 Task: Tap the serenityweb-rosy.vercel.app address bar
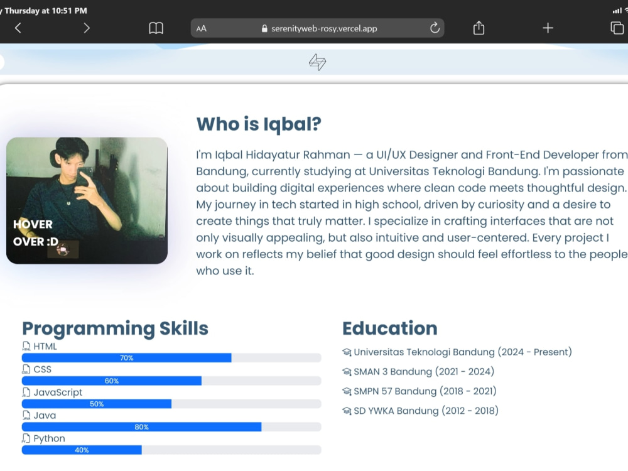[x=317, y=28]
